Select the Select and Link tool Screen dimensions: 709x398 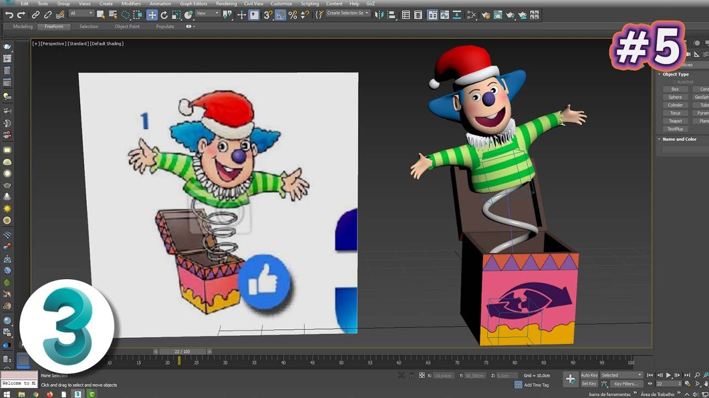(x=35, y=15)
